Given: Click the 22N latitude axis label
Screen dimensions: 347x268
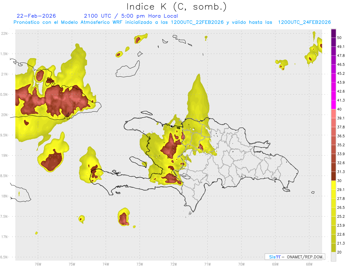Looking at the screenshot, I should pos(5,33).
